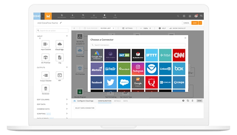Pick the Instagram connector tile
This screenshot has height=135, width=237.
tap(138, 69)
